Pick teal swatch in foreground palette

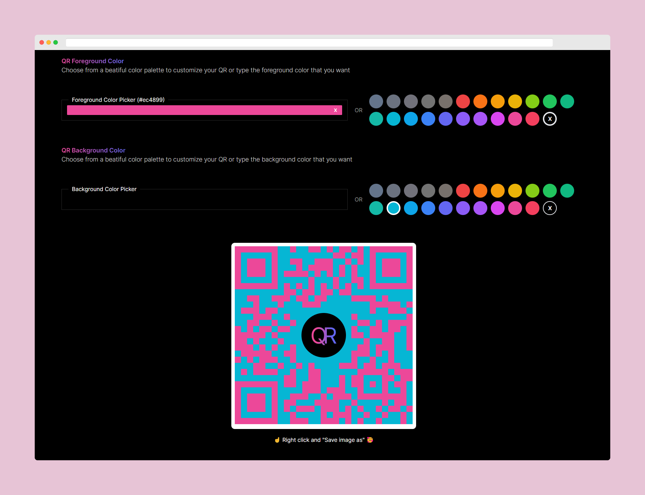[376, 119]
